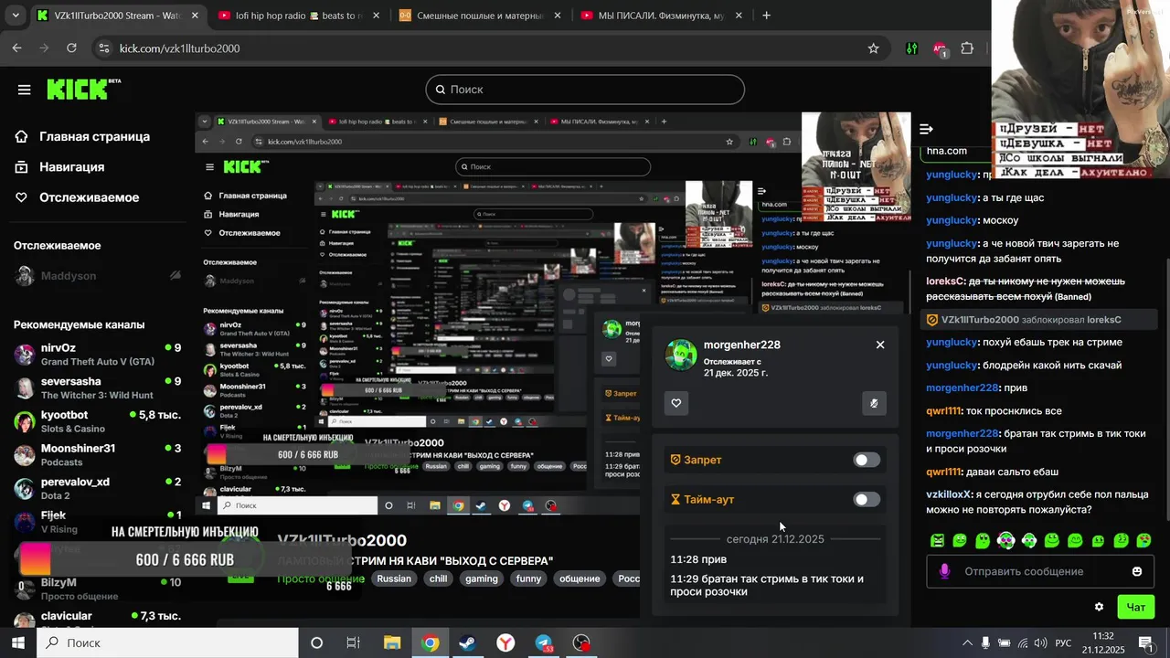
Task: Click Windows taskbar 'Поиск' search box
Action: coord(167,642)
